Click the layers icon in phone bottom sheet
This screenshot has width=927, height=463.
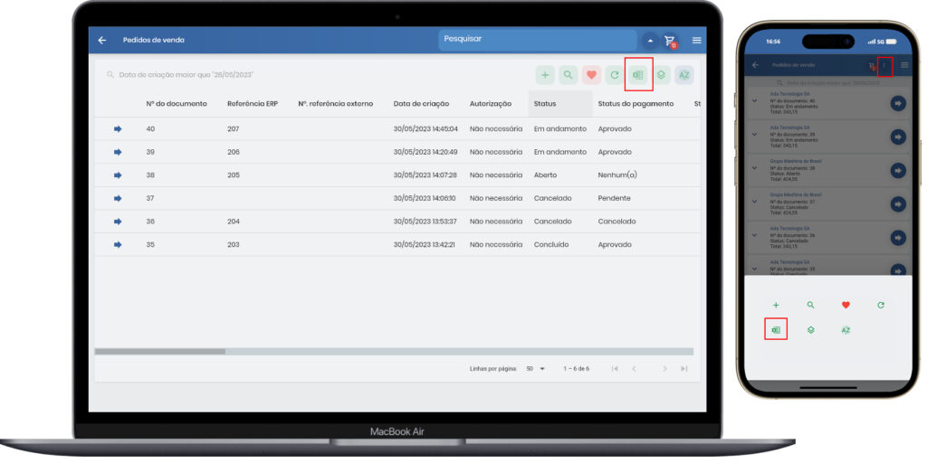[x=810, y=330]
